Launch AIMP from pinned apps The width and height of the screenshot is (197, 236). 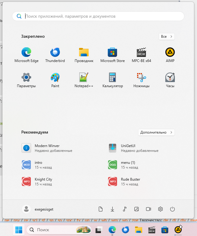[170, 55]
